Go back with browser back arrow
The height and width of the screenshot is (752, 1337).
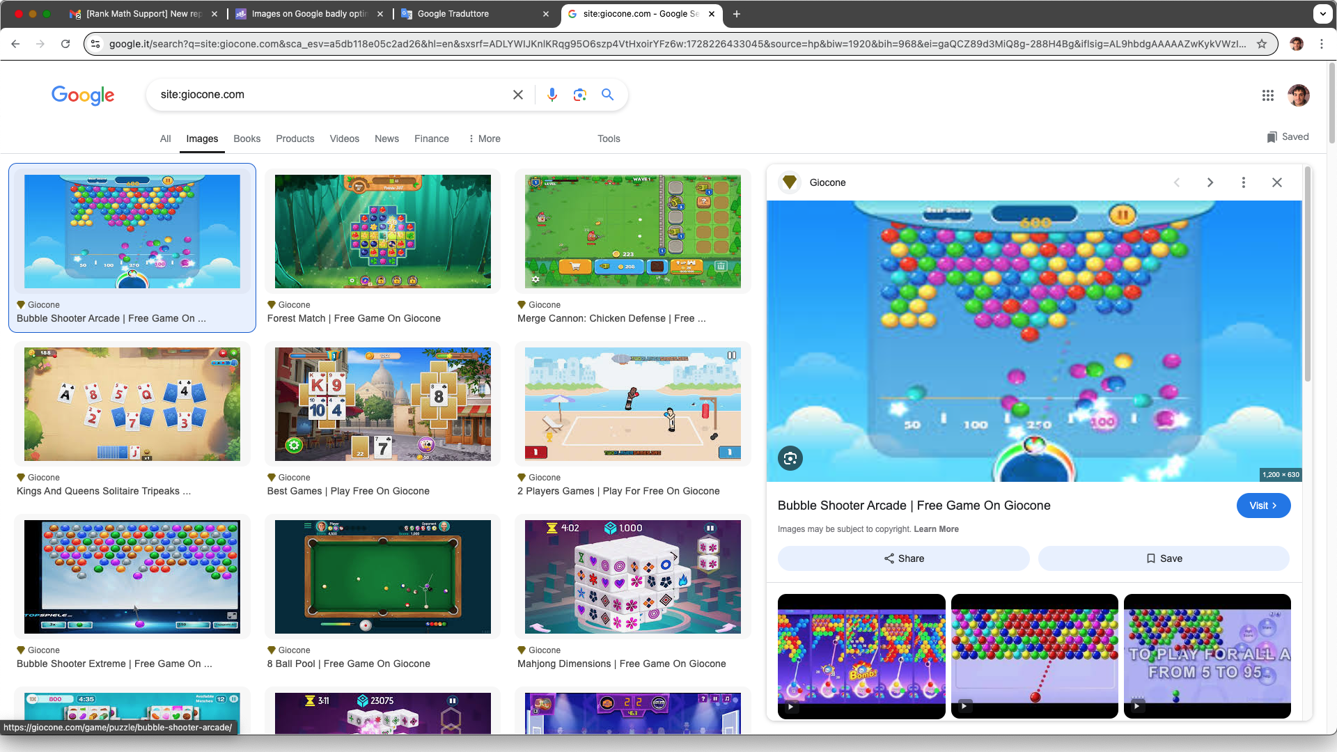pos(15,44)
